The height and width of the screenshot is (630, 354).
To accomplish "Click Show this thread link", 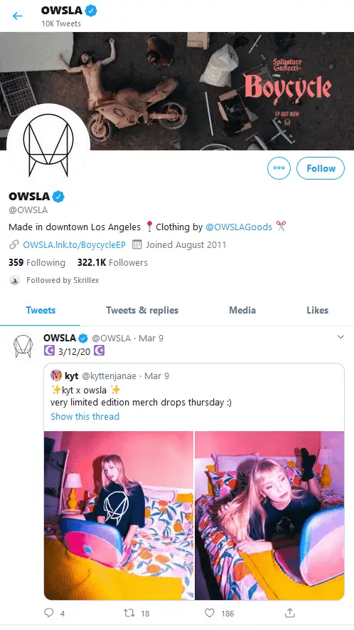I will [x=85, y=417].
